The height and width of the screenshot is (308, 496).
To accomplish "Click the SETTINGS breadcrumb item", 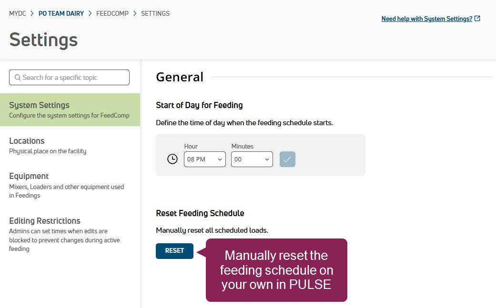I will 155,13.
